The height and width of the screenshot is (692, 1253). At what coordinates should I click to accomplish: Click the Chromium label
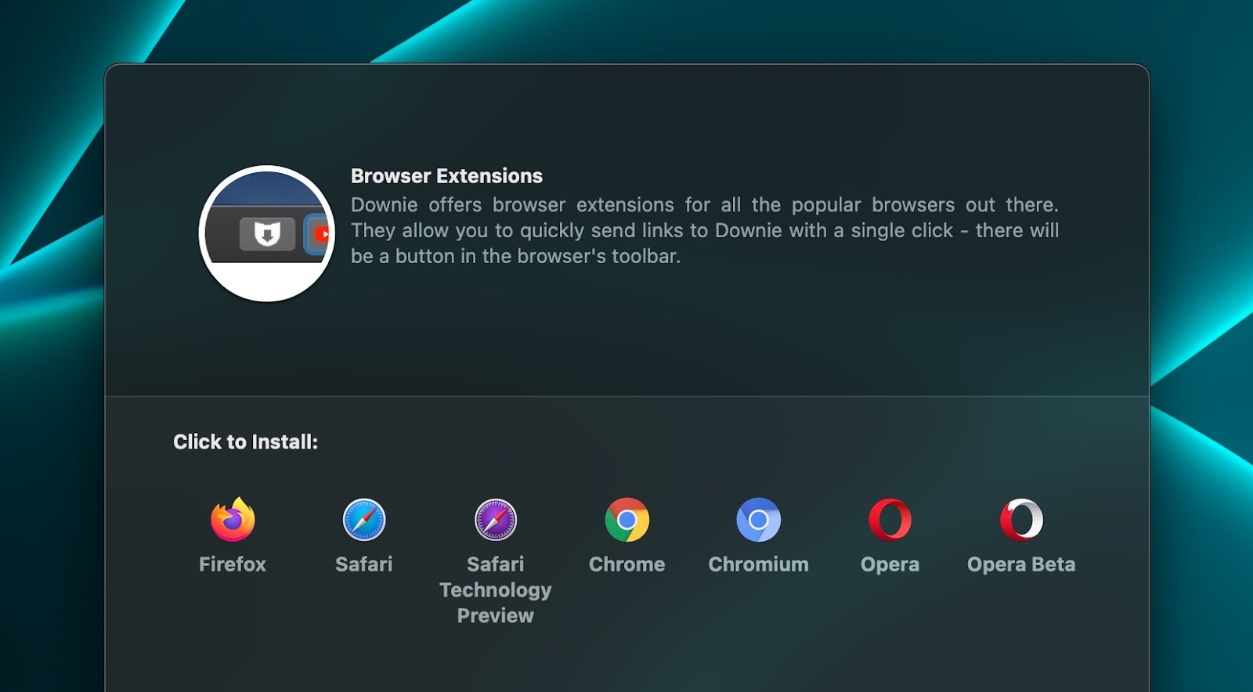point(759,564)
